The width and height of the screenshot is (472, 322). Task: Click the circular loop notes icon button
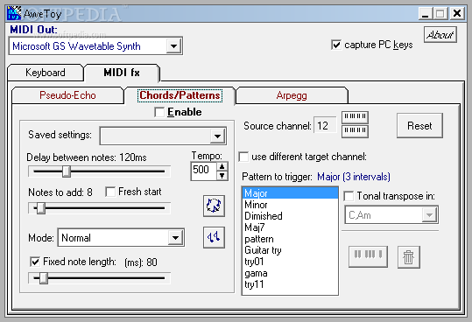[214, 206]
